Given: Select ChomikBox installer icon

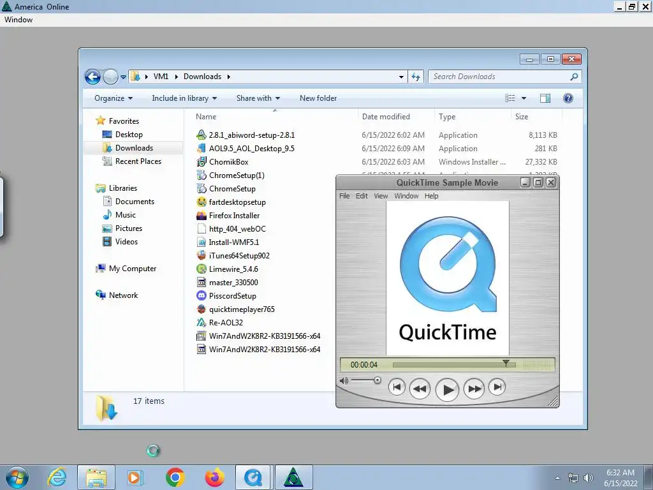Looking at the screenshot, I should pos(202,161).
